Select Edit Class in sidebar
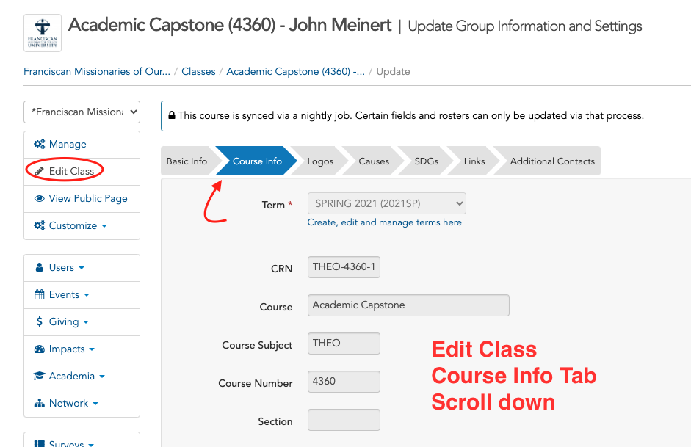 82,171
